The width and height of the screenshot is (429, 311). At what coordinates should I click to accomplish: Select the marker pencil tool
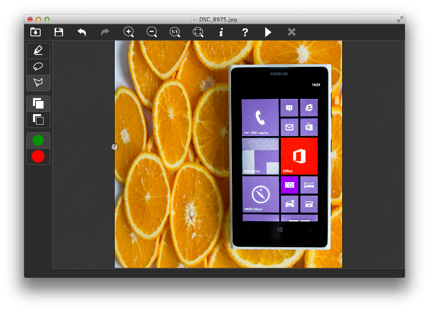pyautogui.click(x=38, y=51)
